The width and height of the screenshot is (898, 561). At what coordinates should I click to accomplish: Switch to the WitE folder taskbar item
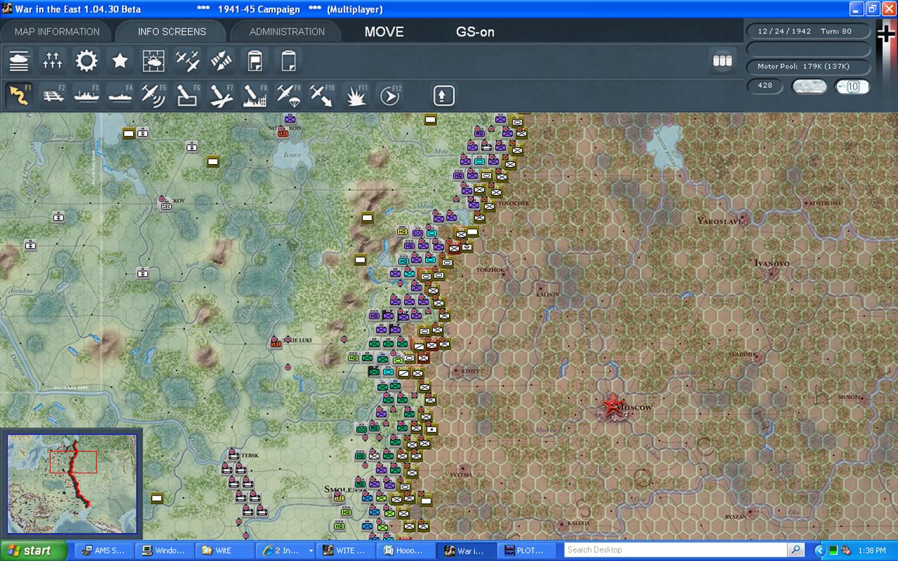tap(223, 550)
